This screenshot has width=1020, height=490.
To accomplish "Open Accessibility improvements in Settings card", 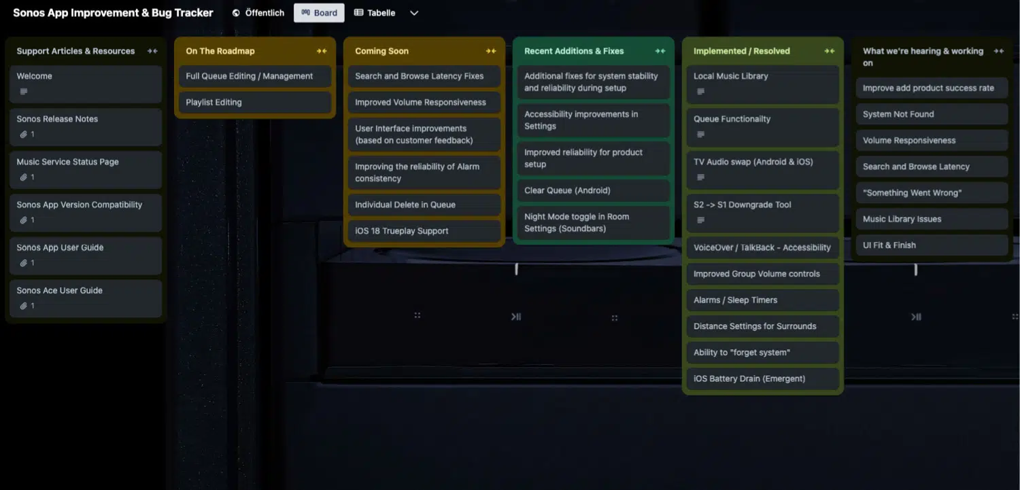I will point(594,120).
